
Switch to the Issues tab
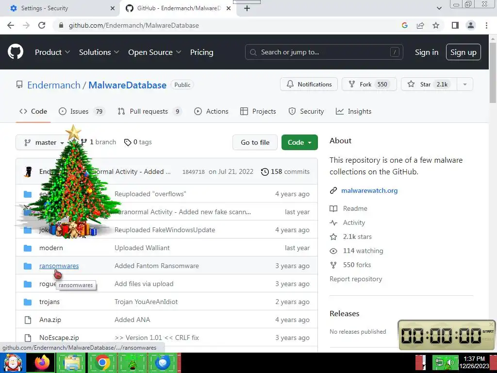pos(81,111)
